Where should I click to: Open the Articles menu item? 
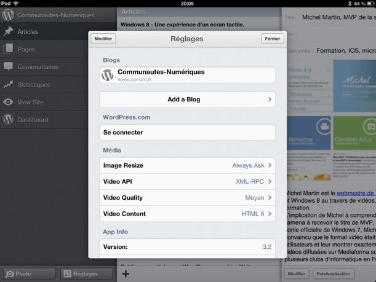click(x=44, y=31)
